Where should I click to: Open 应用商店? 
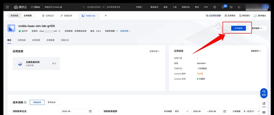pyautogui.click(x=230, y=16)
